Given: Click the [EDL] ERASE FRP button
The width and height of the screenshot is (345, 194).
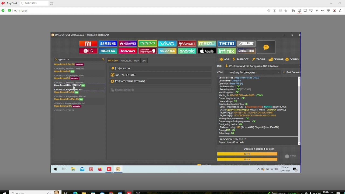Looking at the screenshot, I should (x=123, y=68).
